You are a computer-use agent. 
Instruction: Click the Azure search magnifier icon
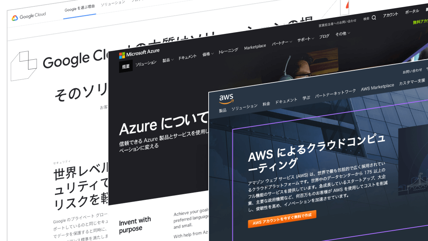pos(374,17)
